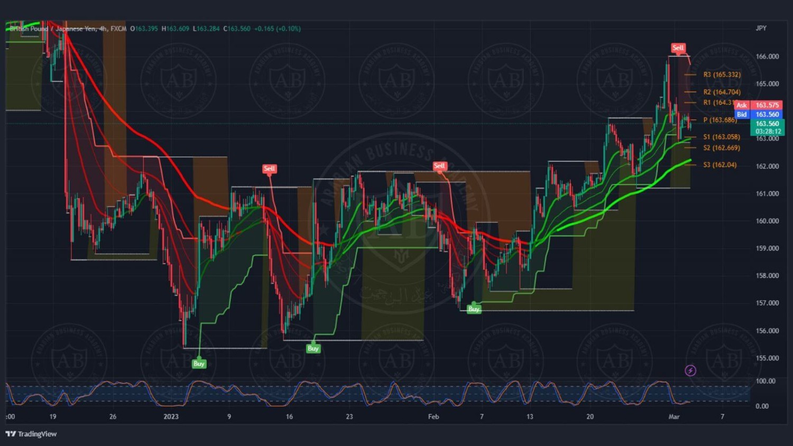The width and height of the screenshot is (793, 446).
Task: Click the C163.560 close value in header
Action: click(x=237, y=29)
